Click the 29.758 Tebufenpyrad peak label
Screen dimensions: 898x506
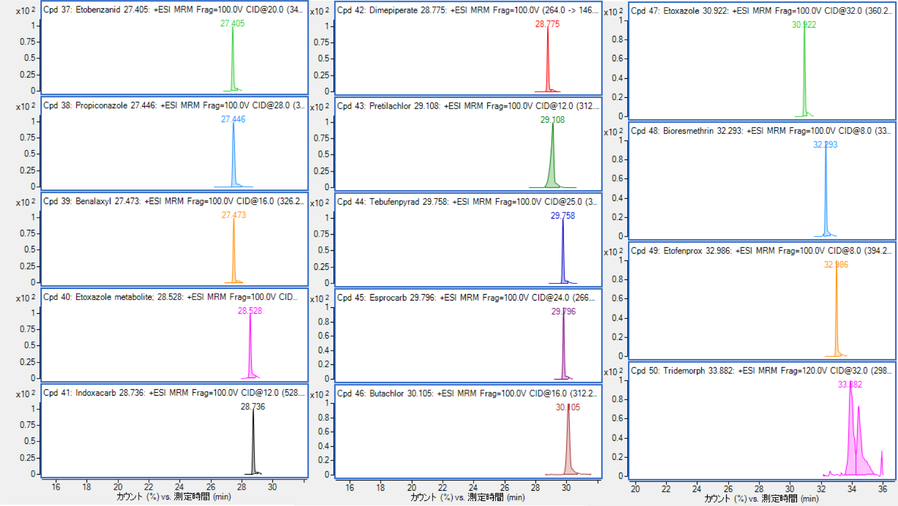(x=563, y=215)
